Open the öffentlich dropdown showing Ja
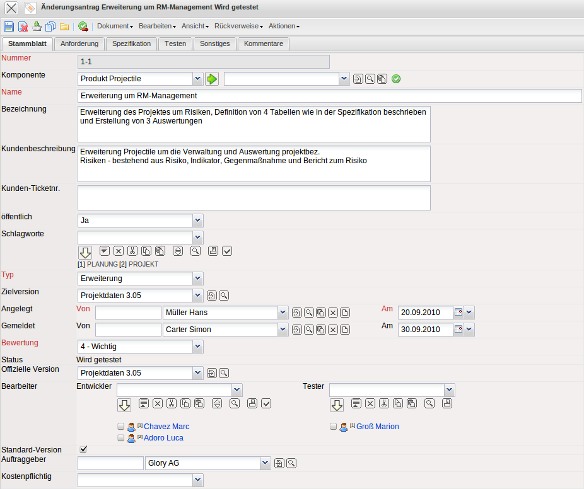584x489 pixels. [x=197, y=221]
